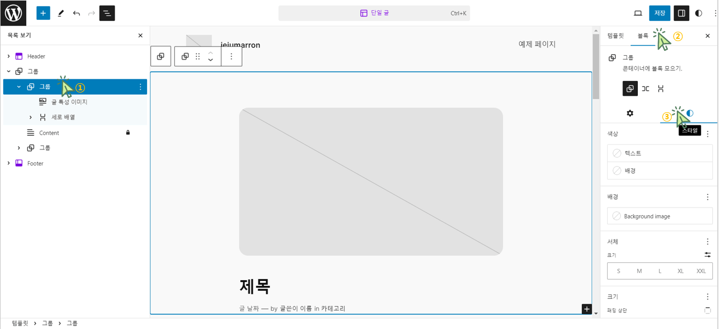Switch to the 템플릿 tab

[615, 36]
